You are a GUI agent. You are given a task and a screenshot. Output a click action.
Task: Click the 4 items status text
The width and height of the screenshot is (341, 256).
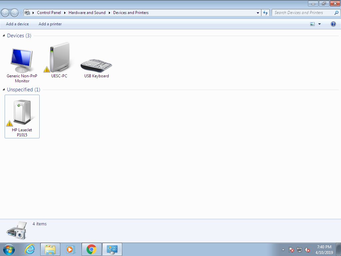click(x=40, y=224)
